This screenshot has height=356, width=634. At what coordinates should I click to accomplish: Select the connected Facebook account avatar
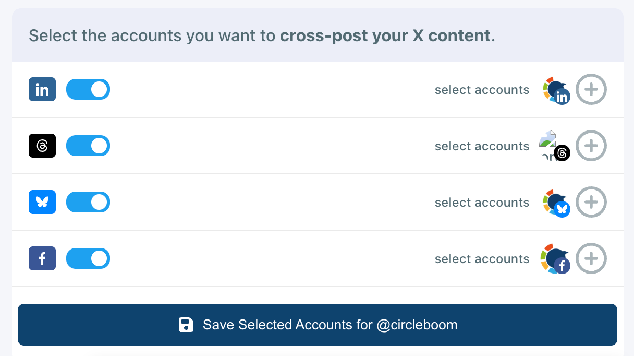coord(555,259)
